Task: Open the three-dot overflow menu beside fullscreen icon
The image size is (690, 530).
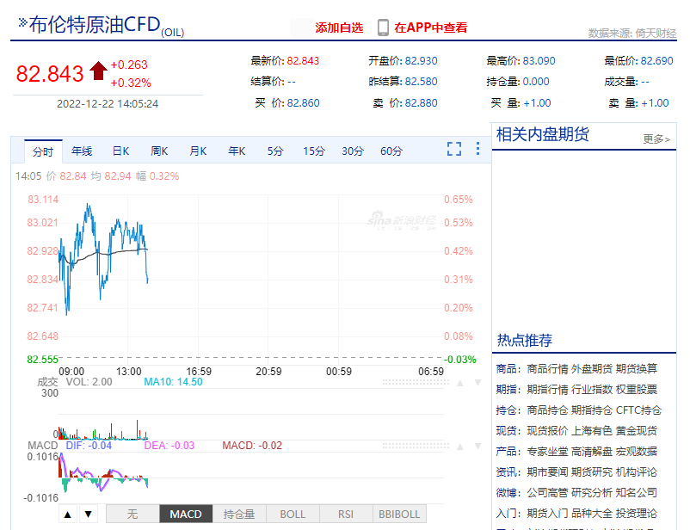Action: pos(478,148)
